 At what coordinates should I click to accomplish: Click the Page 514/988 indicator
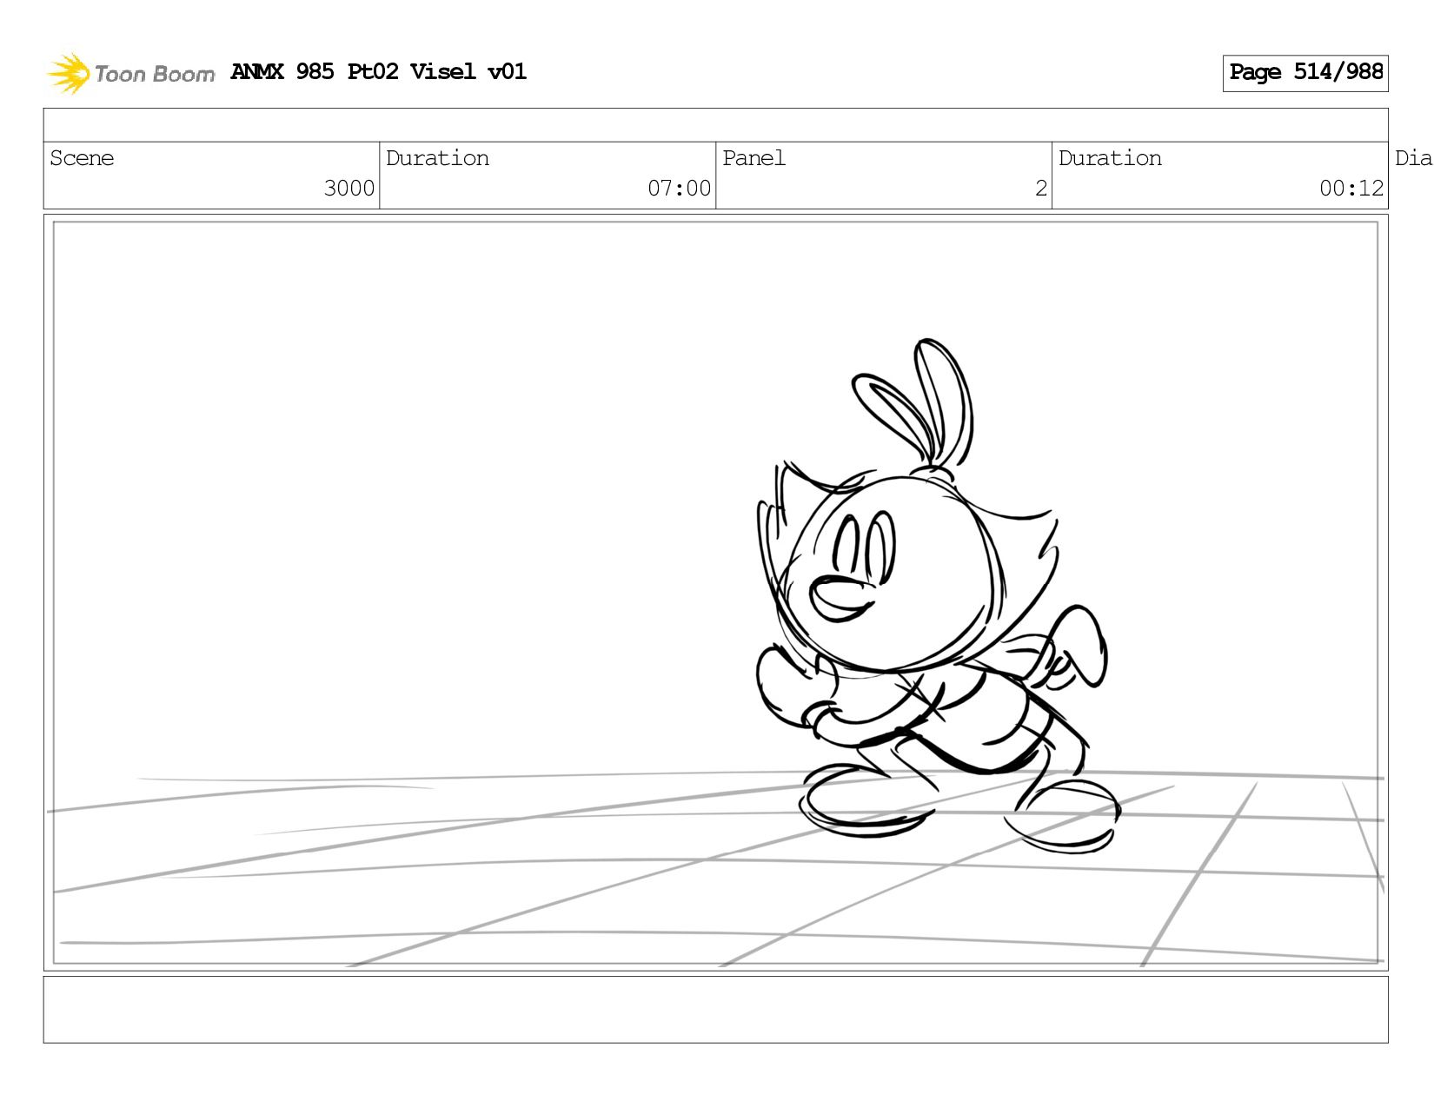[1305, 73]
